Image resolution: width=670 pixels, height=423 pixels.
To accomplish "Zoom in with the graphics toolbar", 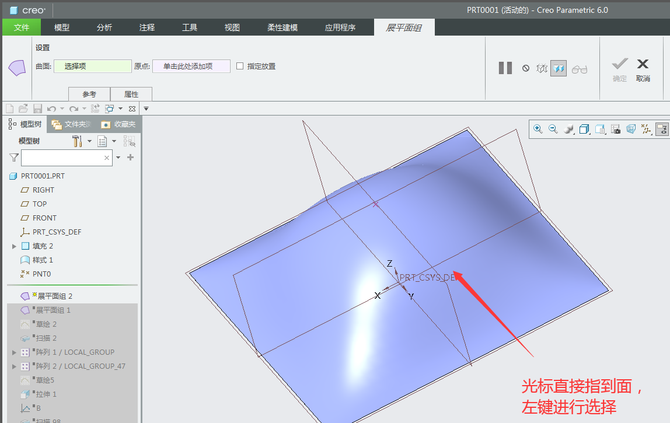I will click(538, 129).
